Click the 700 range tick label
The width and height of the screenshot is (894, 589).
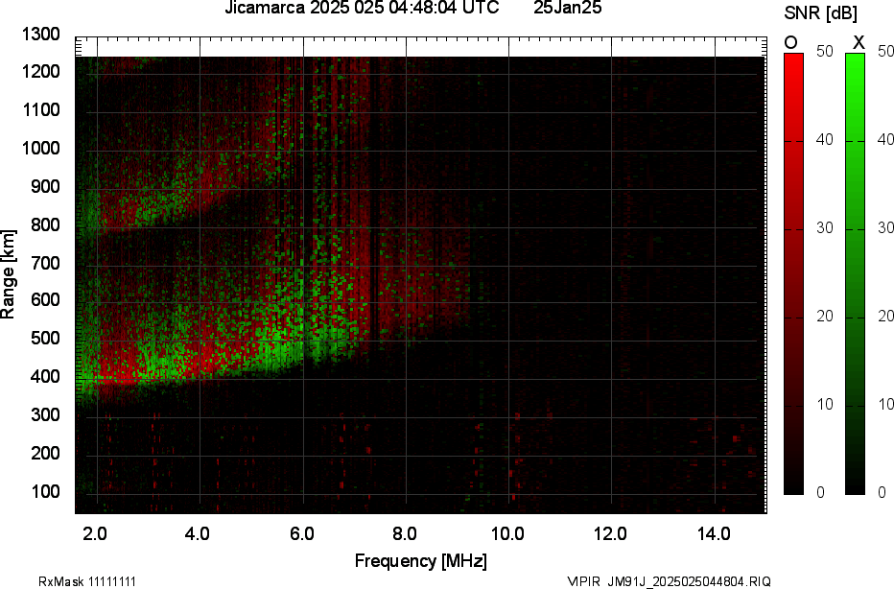(45, 263)
